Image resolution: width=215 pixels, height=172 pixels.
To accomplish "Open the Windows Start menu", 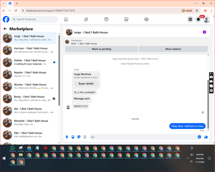I will pos(4,158).
